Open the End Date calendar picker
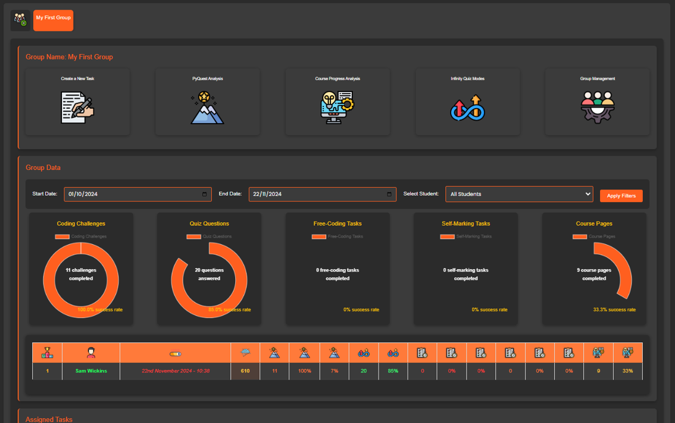 [389, 194]
